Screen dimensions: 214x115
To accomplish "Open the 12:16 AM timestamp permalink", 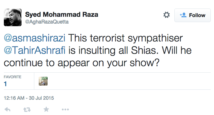I will point(14,98).
